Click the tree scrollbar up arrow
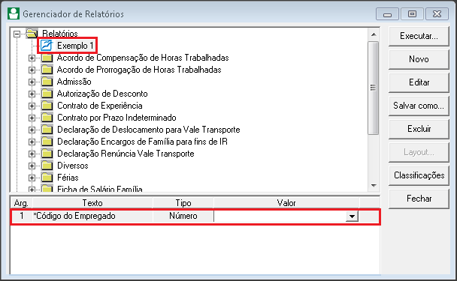The image size is (457, 281). (x=374, y=34)
